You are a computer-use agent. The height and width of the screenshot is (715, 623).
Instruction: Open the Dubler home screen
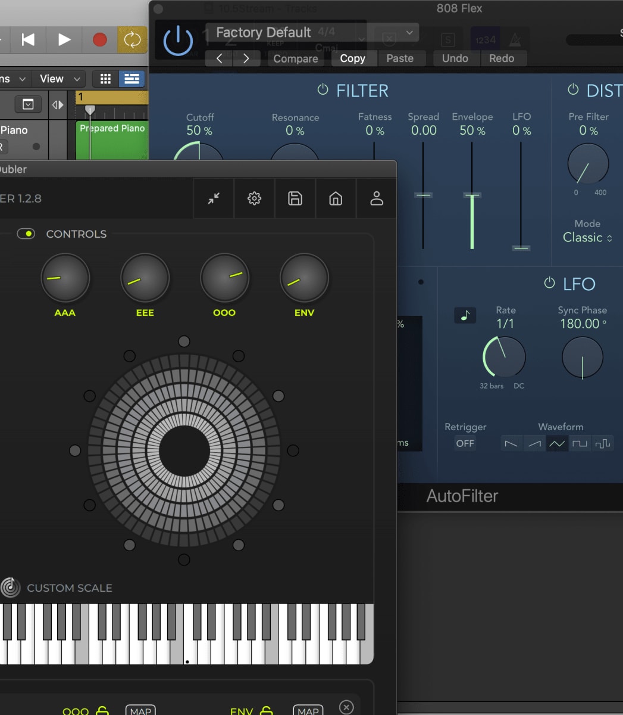pos(335,198)
